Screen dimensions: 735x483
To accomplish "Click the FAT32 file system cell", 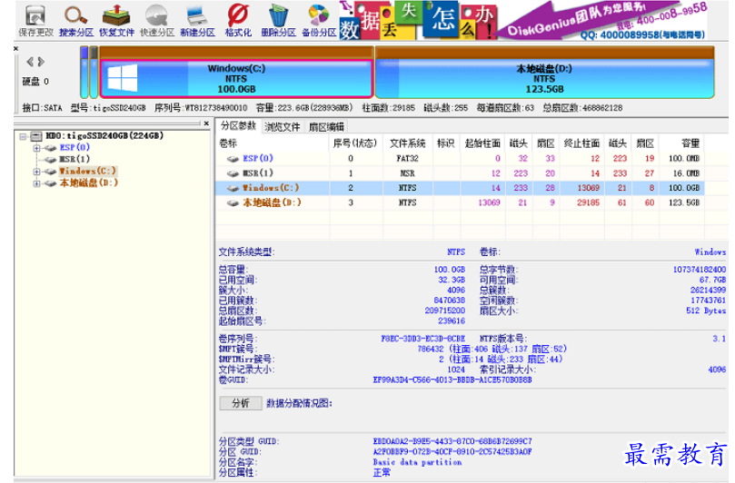I will click(x=407, y=158).
